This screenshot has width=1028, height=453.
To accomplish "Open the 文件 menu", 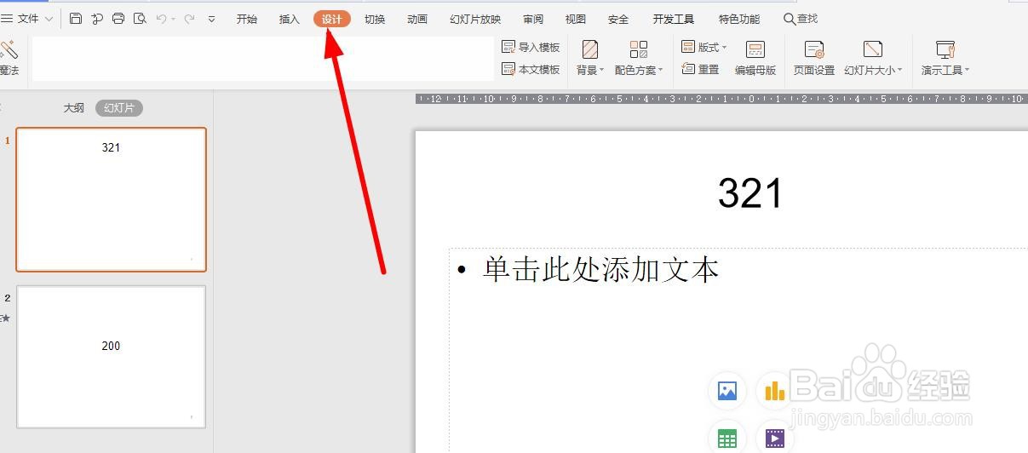I will click(x=20, y=19).
